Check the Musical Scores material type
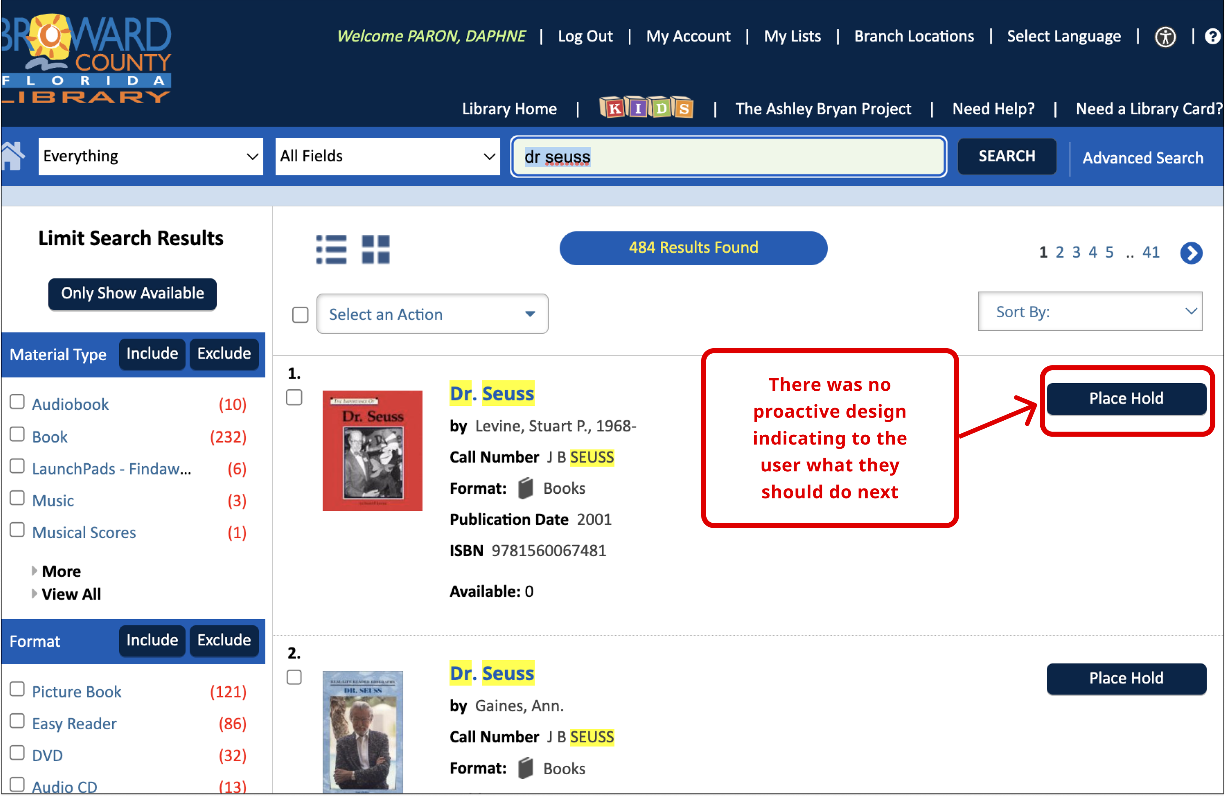 (18, 530)
